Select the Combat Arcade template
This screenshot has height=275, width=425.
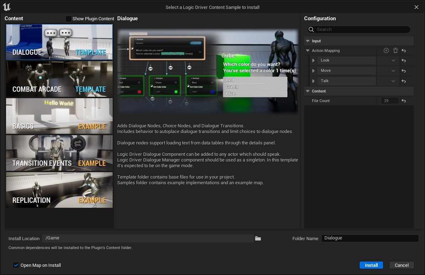59,79
